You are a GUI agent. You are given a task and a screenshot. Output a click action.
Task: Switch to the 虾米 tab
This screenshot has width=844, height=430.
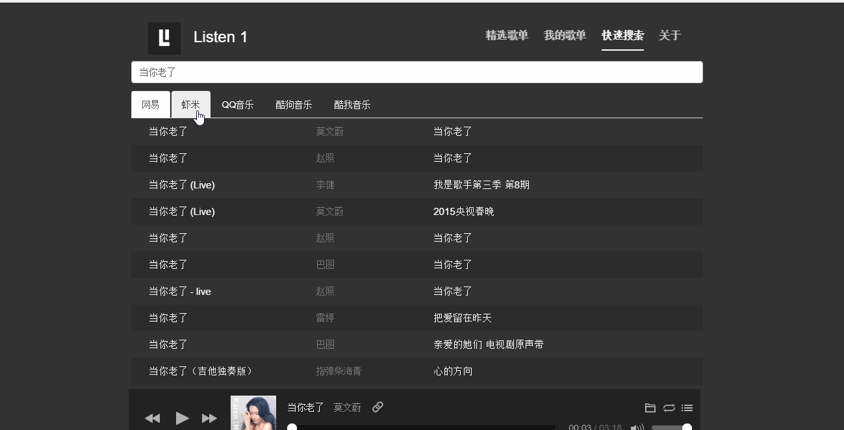click(191, 105)
